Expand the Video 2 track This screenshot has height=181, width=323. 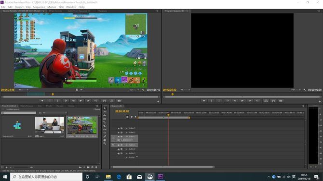tap(127, 133)
